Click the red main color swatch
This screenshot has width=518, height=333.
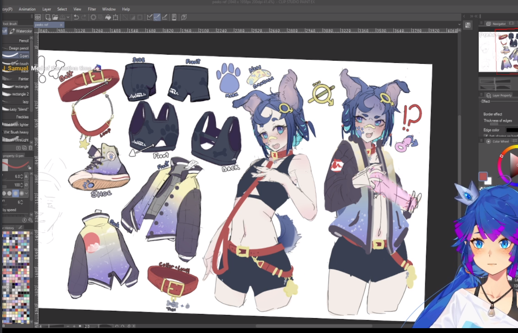pyautogui.click(x=483, y=176)
